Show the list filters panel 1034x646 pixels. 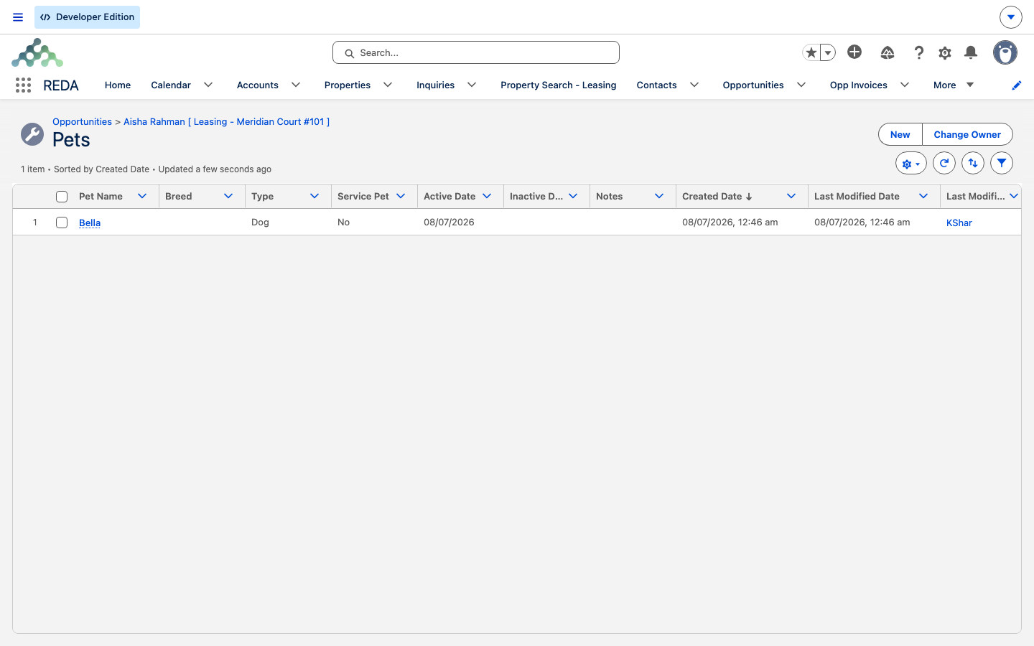pos(1002,163)
